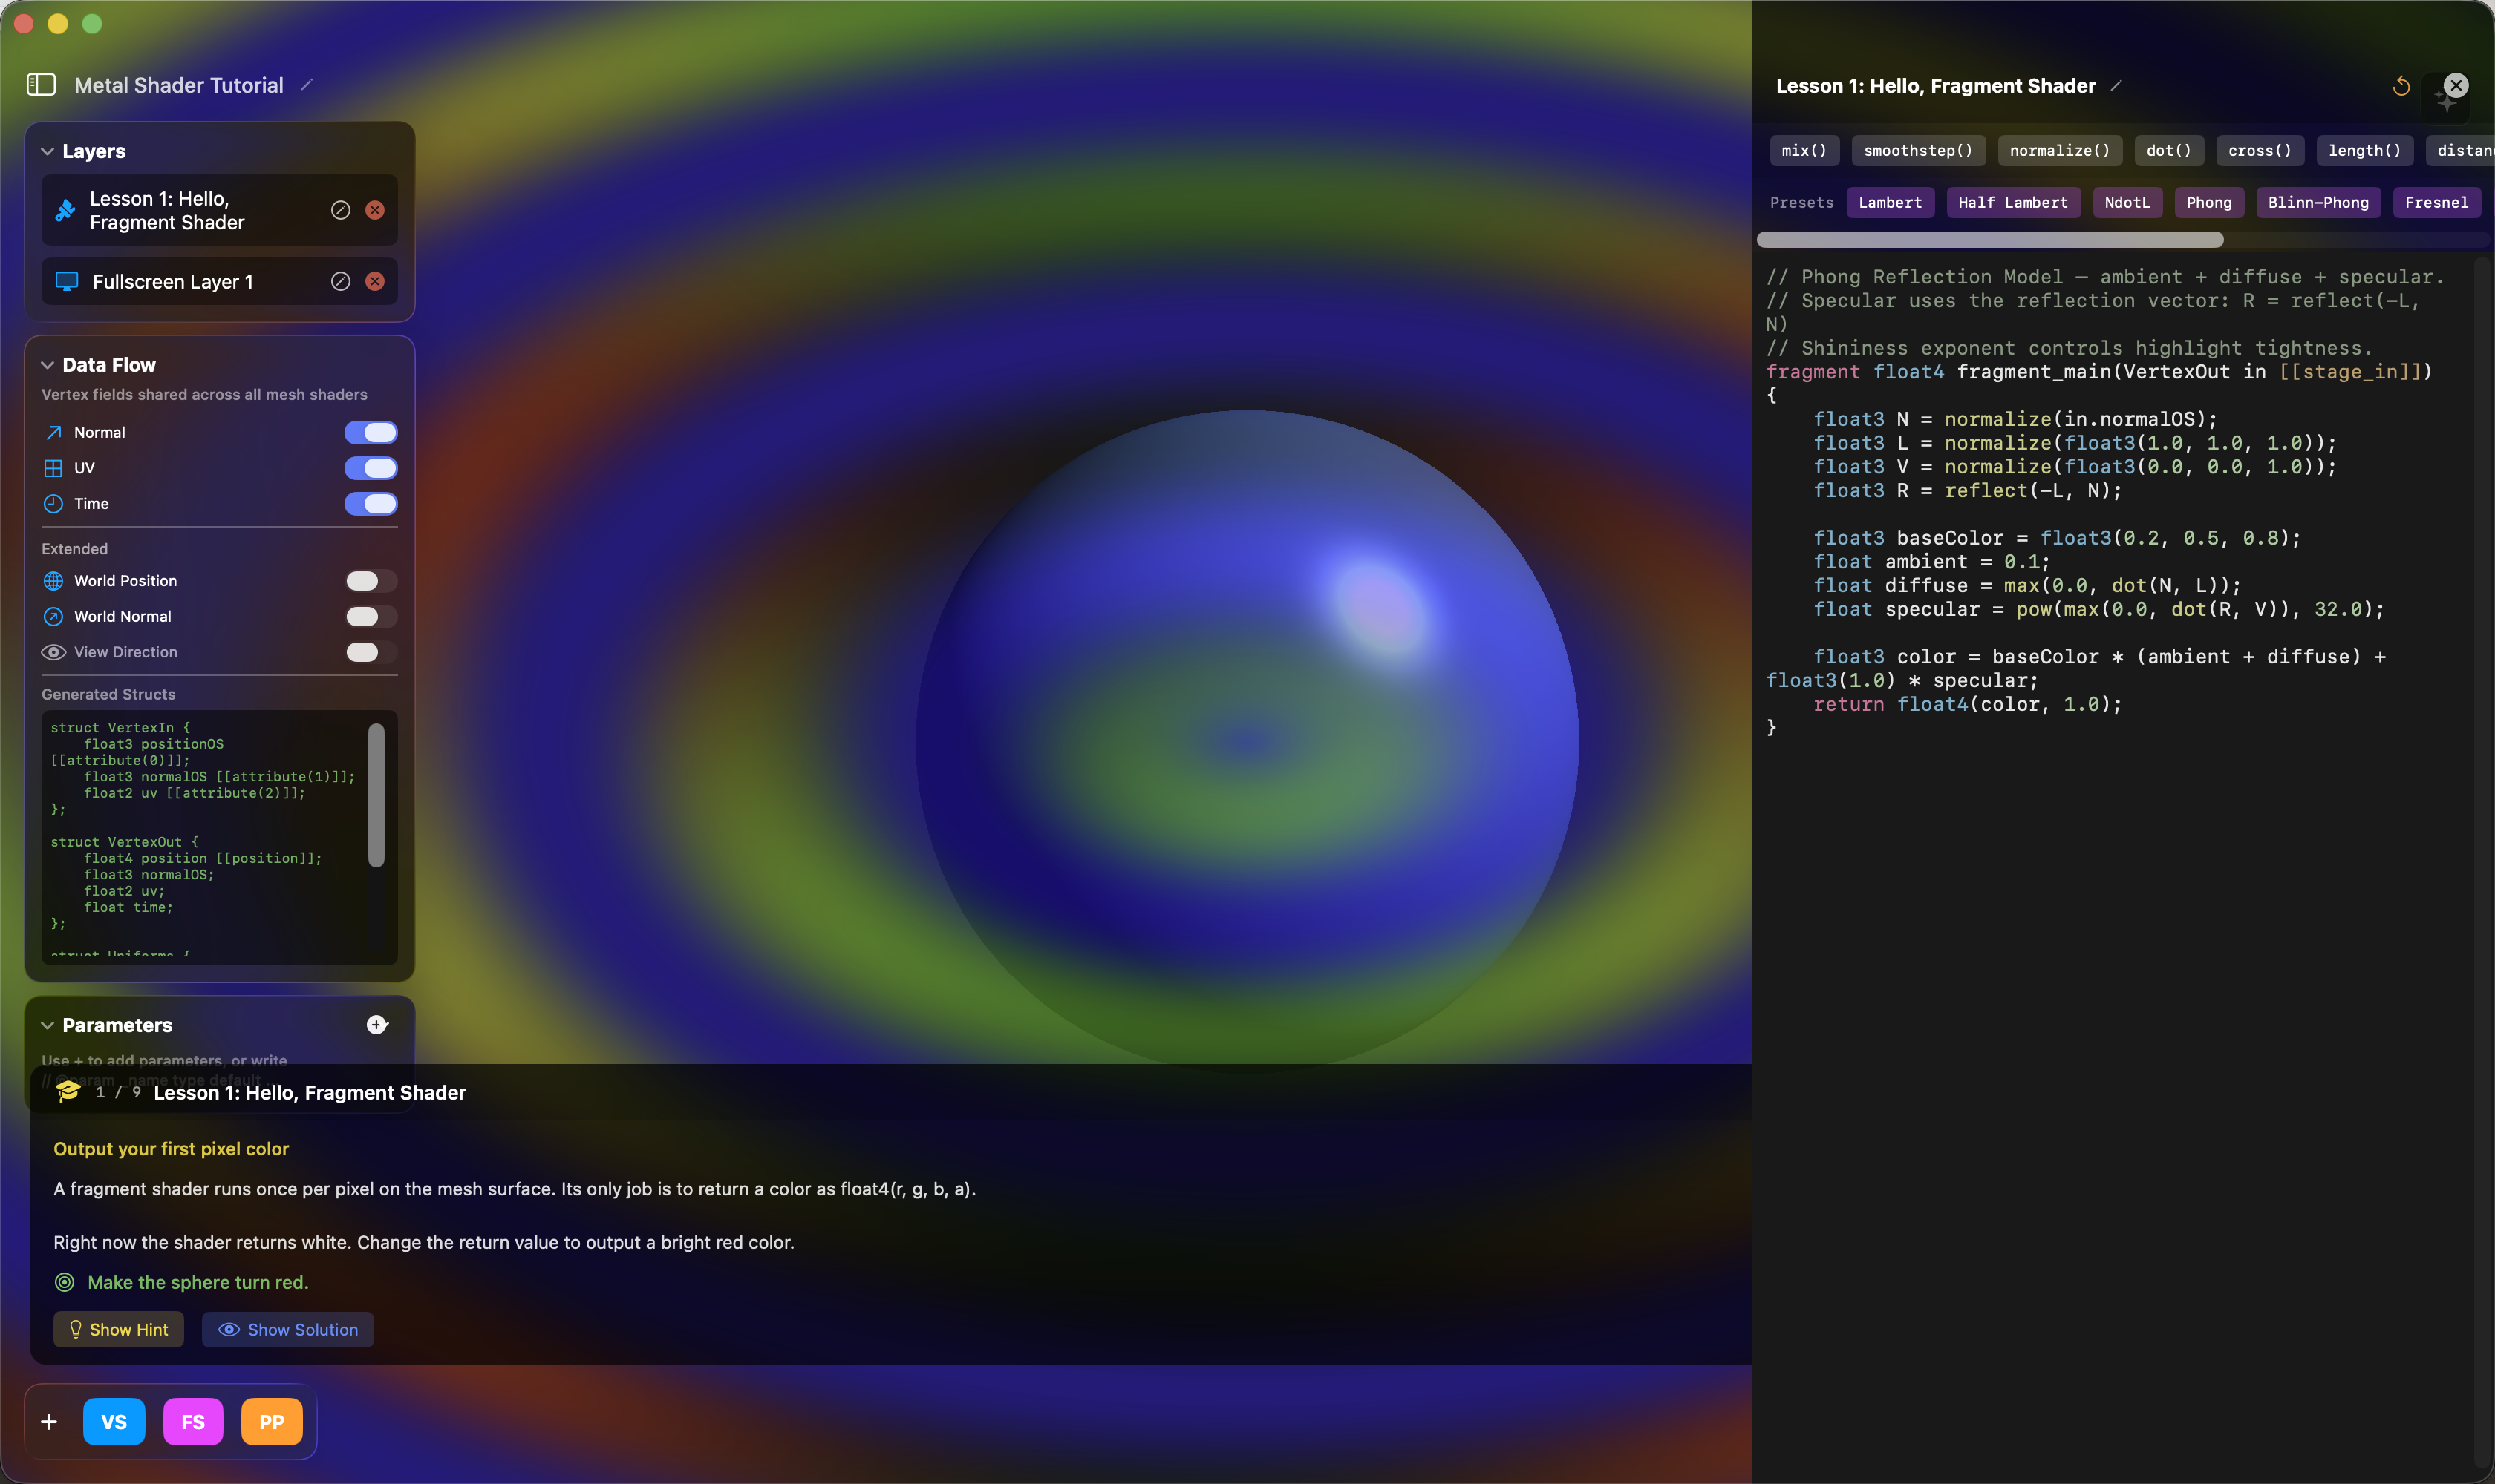Collapse the Parameters panel
Screen dimensions: 2495x1484
(x=47, y=1026)
